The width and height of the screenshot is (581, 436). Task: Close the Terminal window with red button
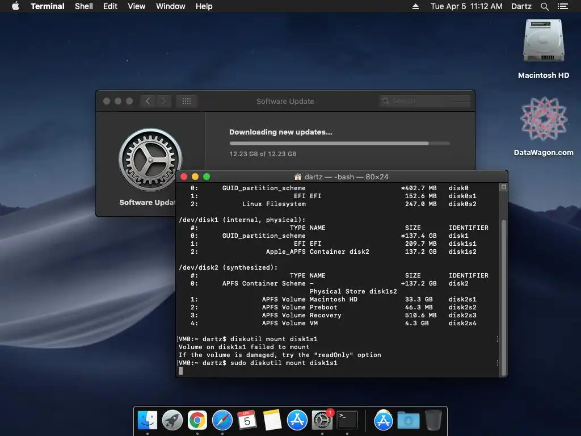pos(184,177)
